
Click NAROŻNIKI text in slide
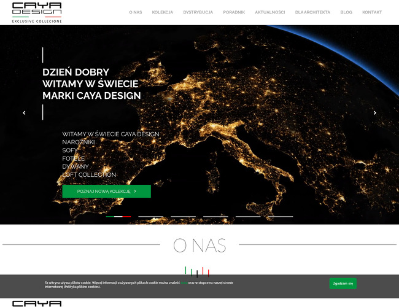pos(79,142)
